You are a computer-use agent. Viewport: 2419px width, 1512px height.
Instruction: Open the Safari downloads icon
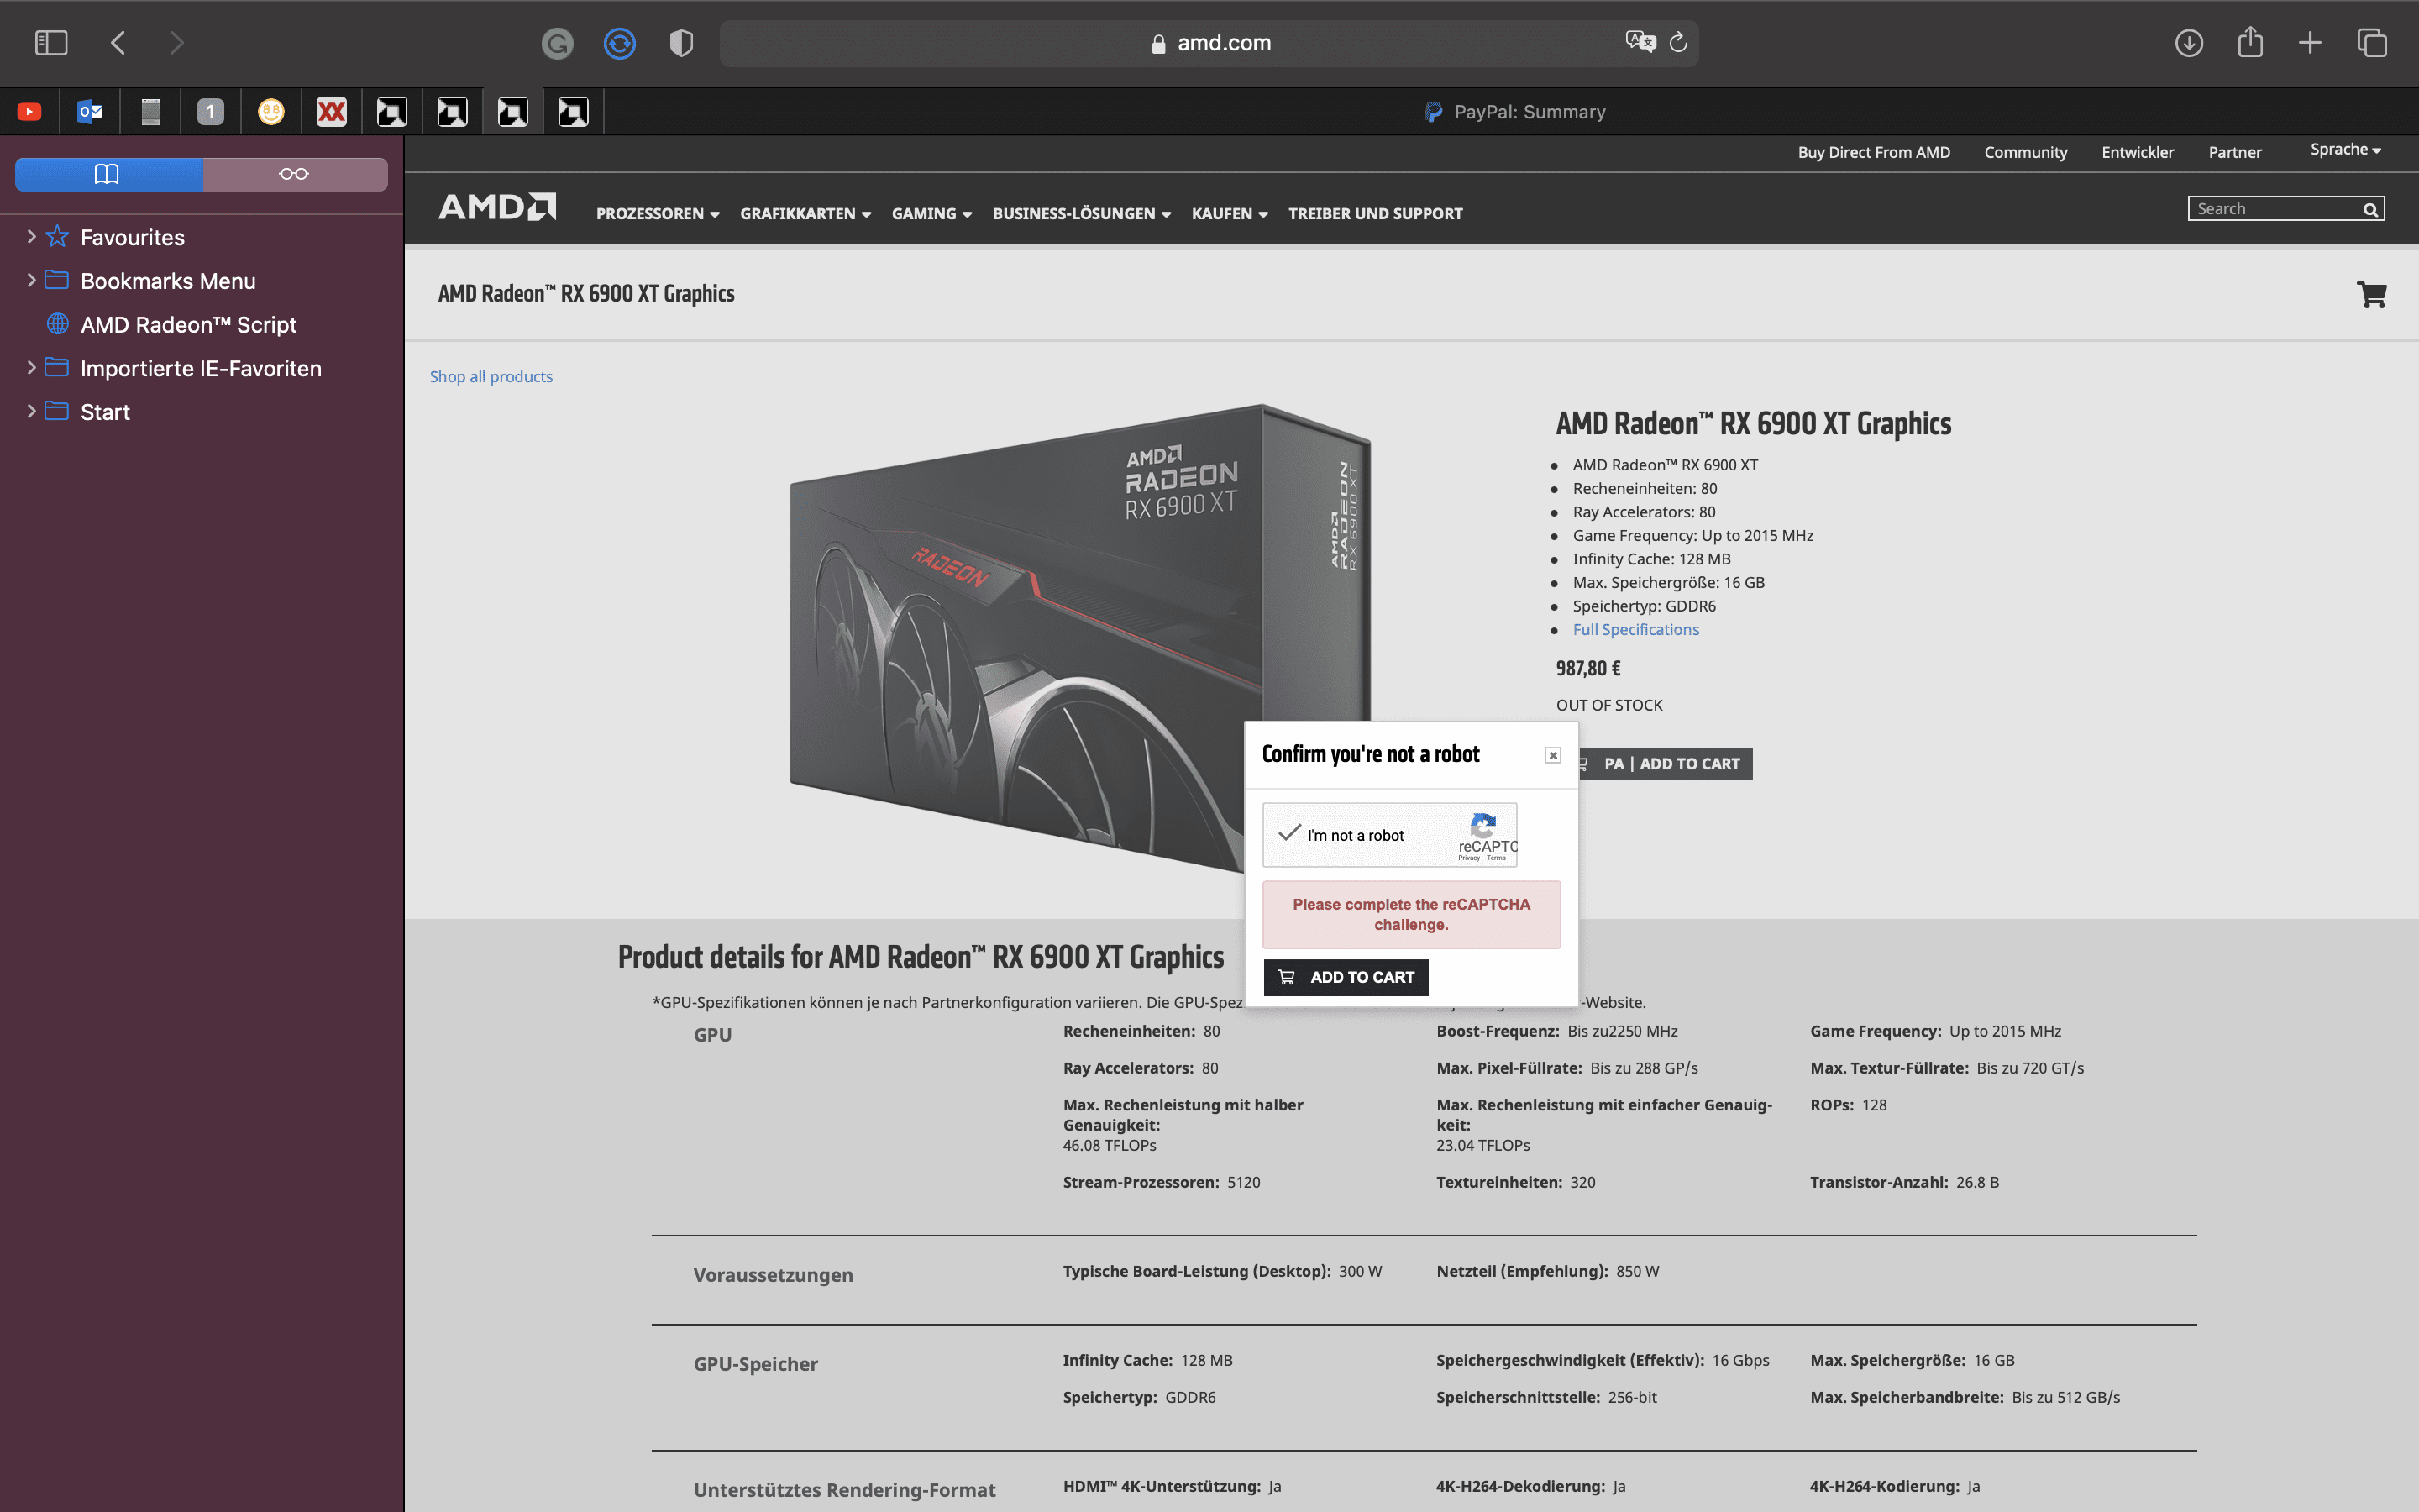(2188, 43)
